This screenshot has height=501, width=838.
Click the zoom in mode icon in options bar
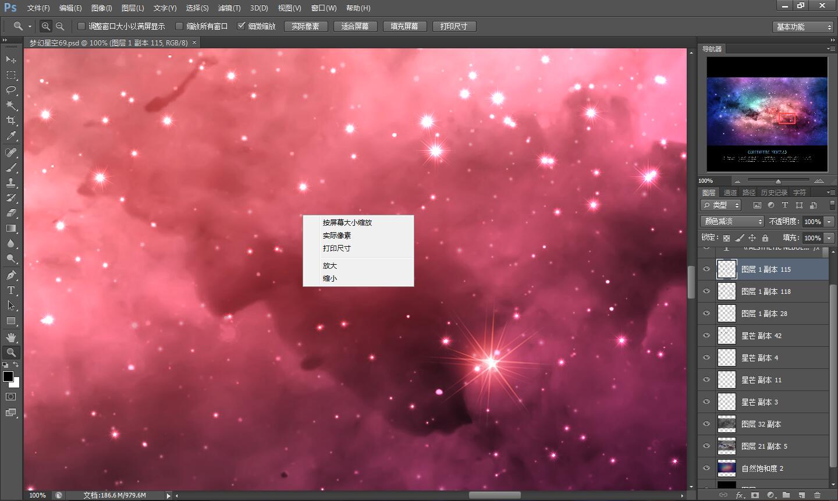[x=45, y=26]
